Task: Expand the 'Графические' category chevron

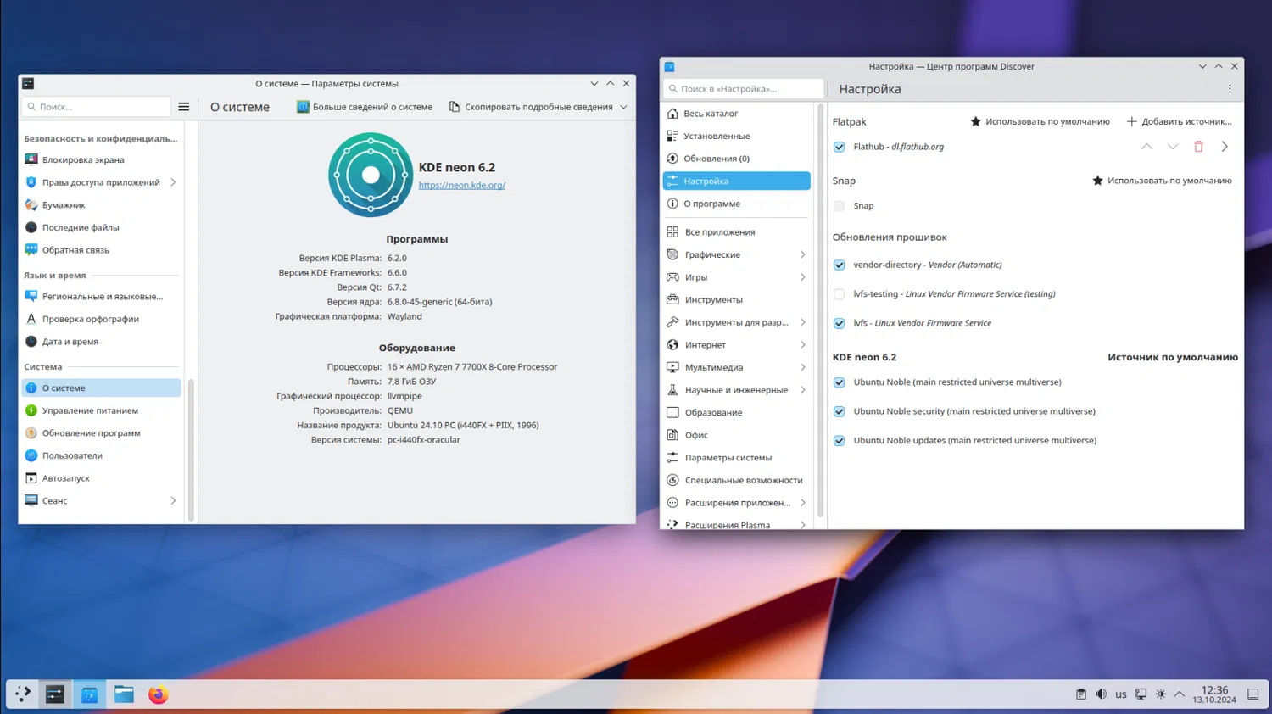Action: (x=802, y=254)
